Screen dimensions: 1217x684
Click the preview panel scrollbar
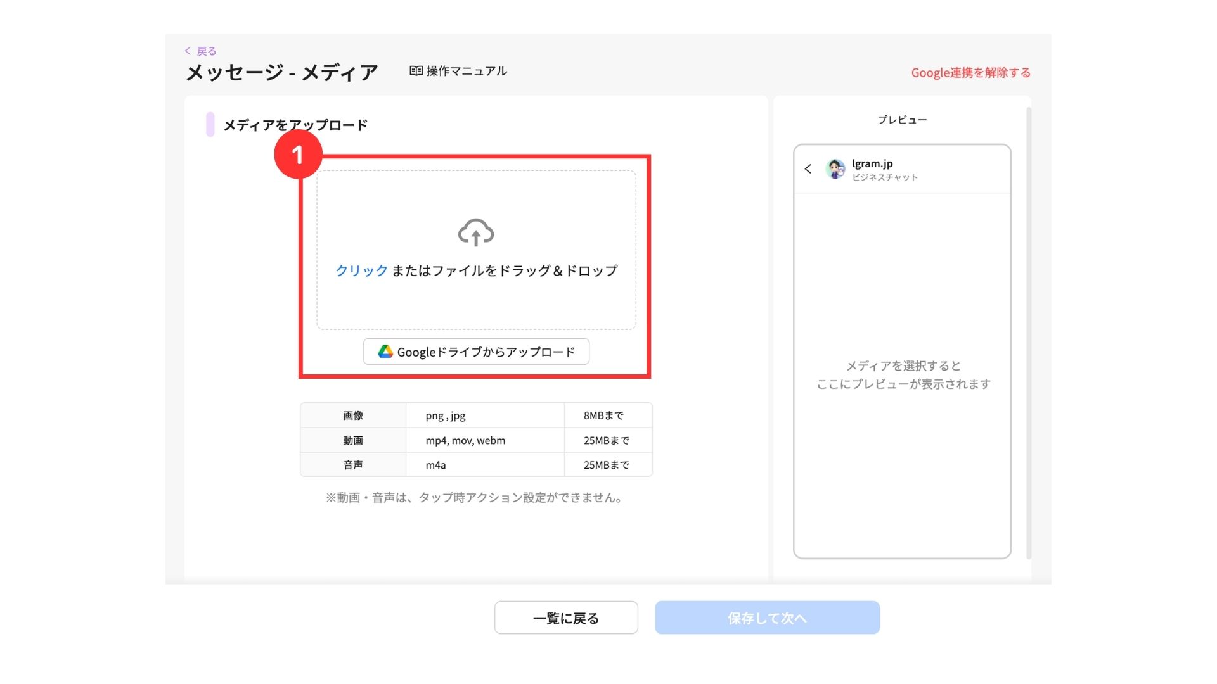(1028, 332)
